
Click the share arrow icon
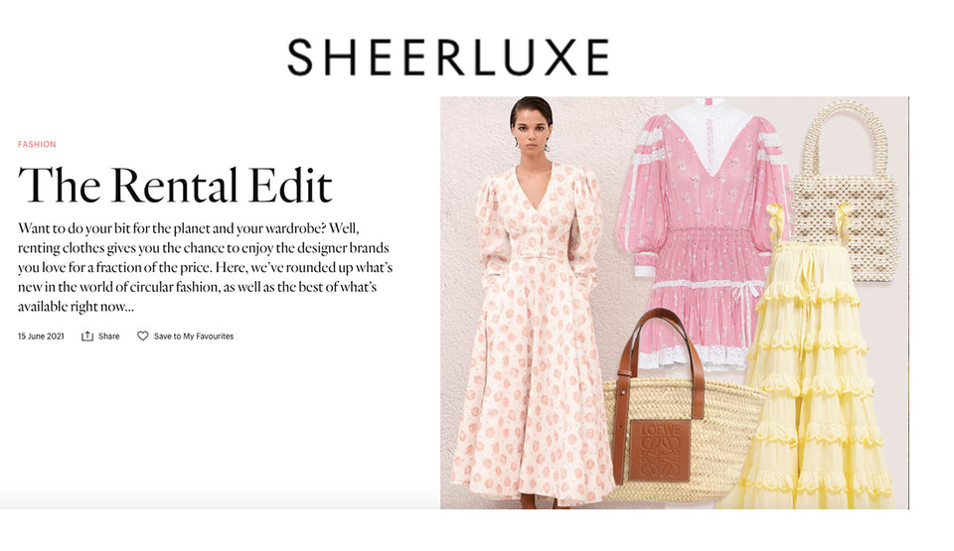click(87, 337)
